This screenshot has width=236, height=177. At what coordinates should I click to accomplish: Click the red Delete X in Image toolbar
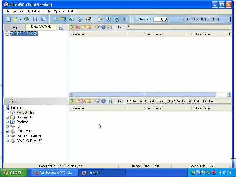[x=78, y=27]
